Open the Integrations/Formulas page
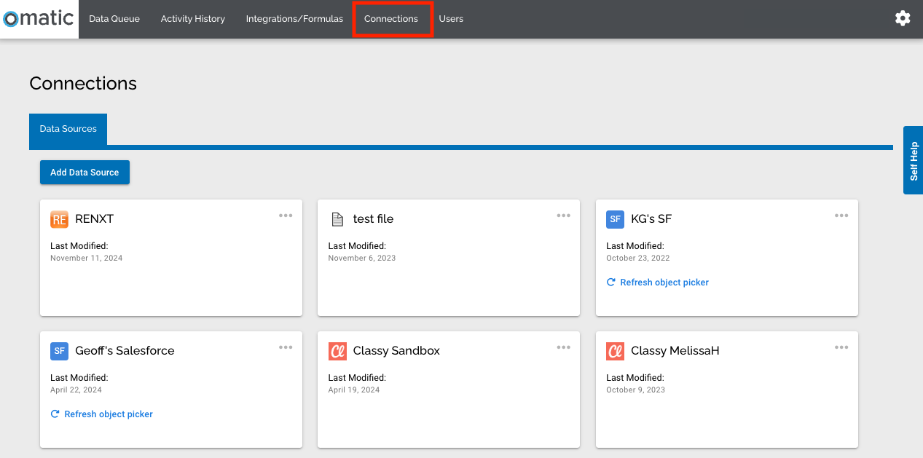Image resolution: width=923 pixels, height=458 pixels. click(294, 19)
